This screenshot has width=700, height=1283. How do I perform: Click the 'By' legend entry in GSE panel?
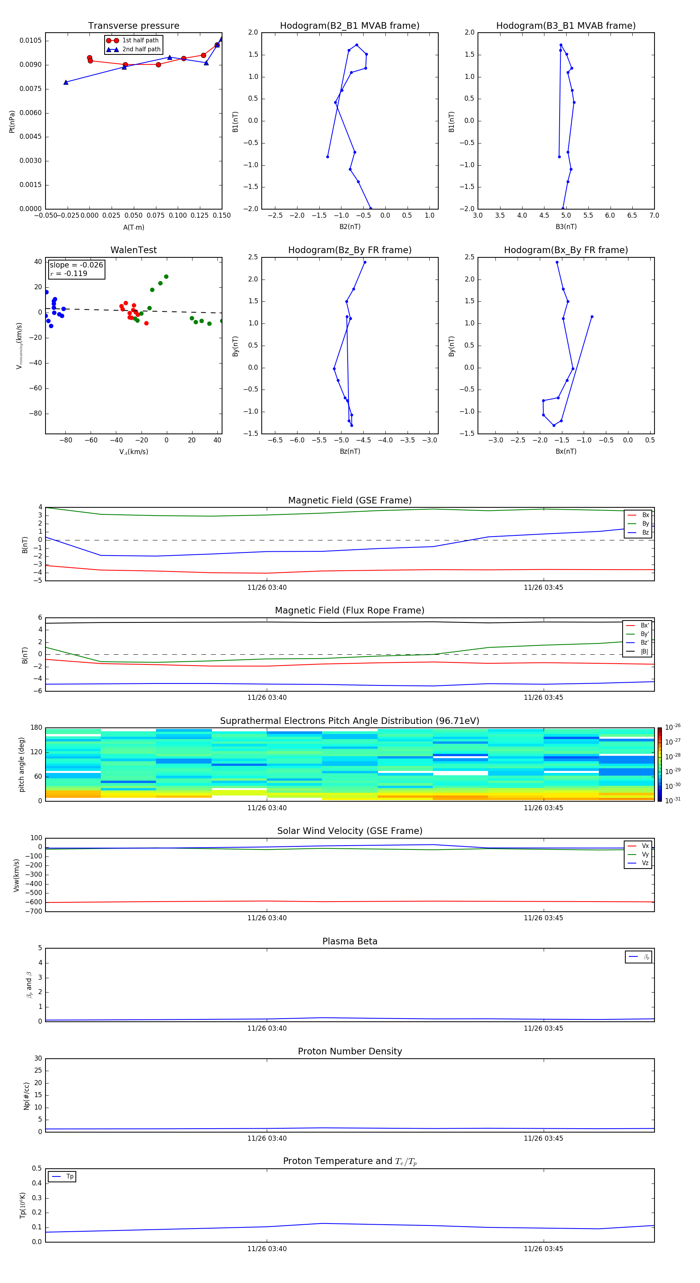click(x=638, y=523)
